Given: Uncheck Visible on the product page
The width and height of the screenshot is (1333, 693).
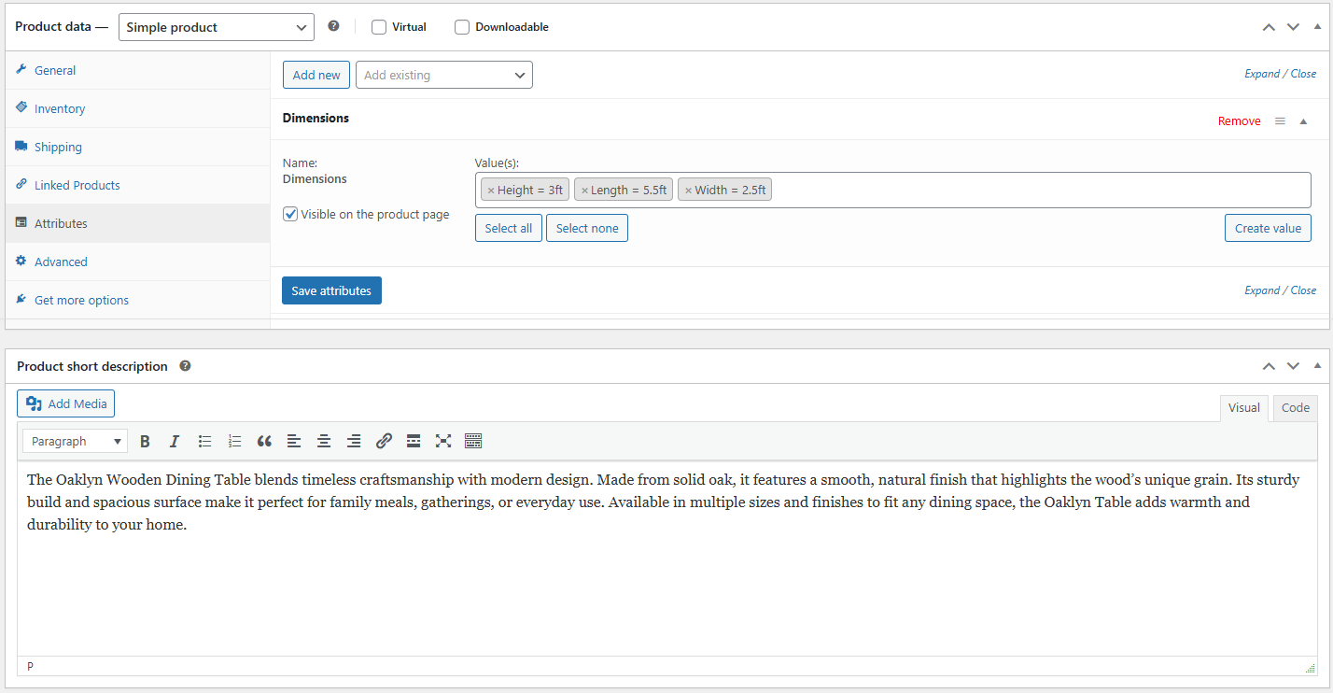Looking at the screenshot, I should point(290,215).
